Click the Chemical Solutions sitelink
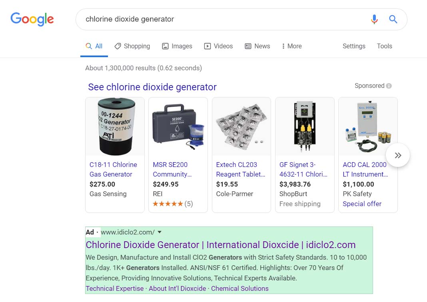 click(x=239, y=288)
